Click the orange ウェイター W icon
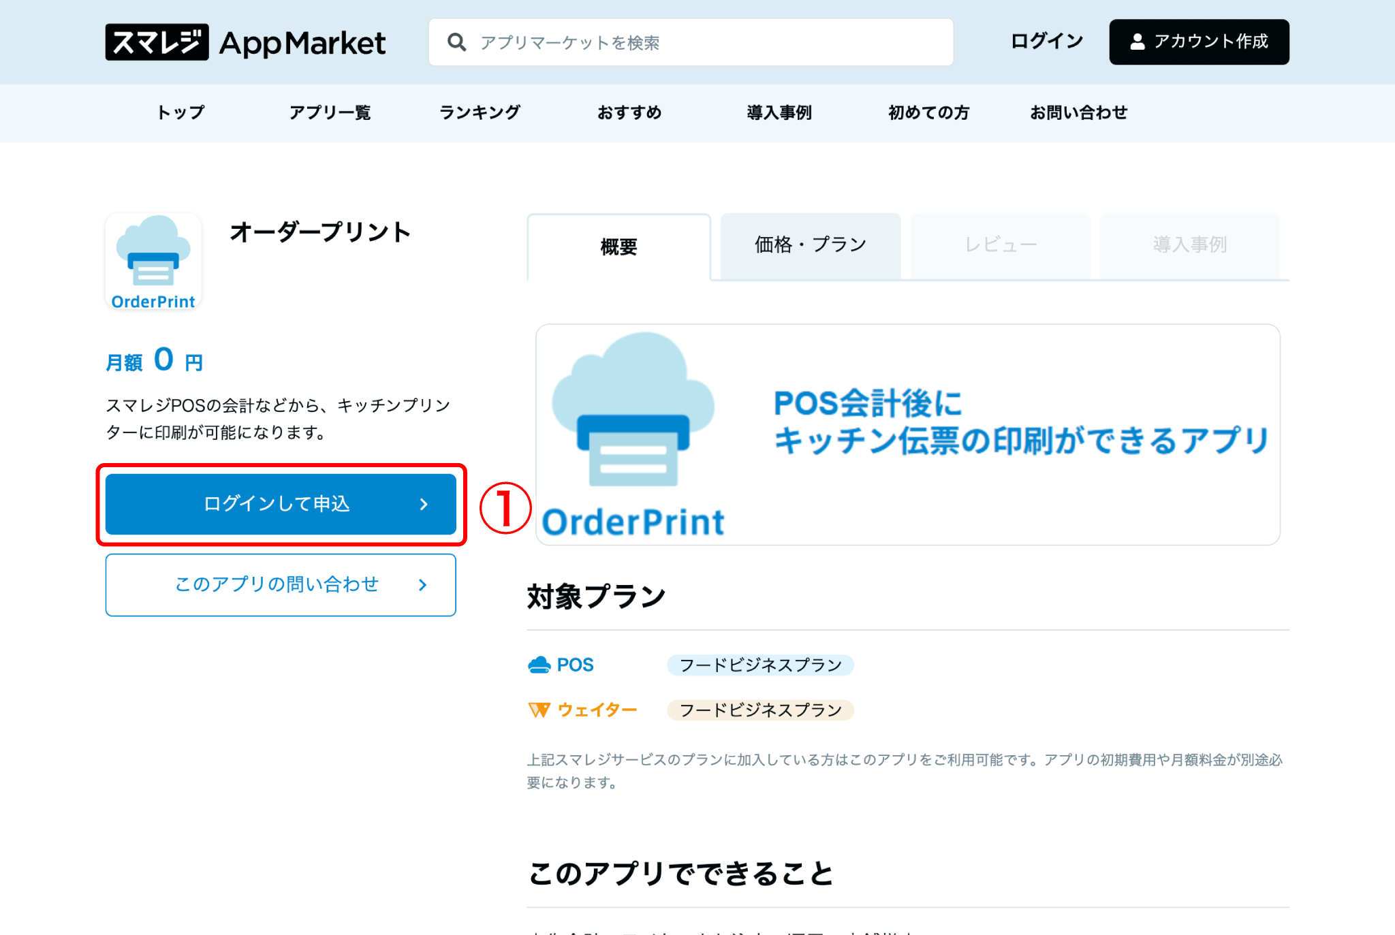 [539, 710]
